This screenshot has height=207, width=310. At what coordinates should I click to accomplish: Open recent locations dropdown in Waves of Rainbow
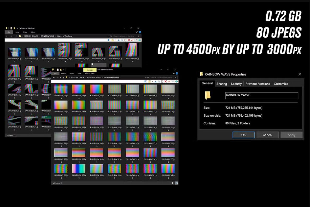[x=14, y=36]
